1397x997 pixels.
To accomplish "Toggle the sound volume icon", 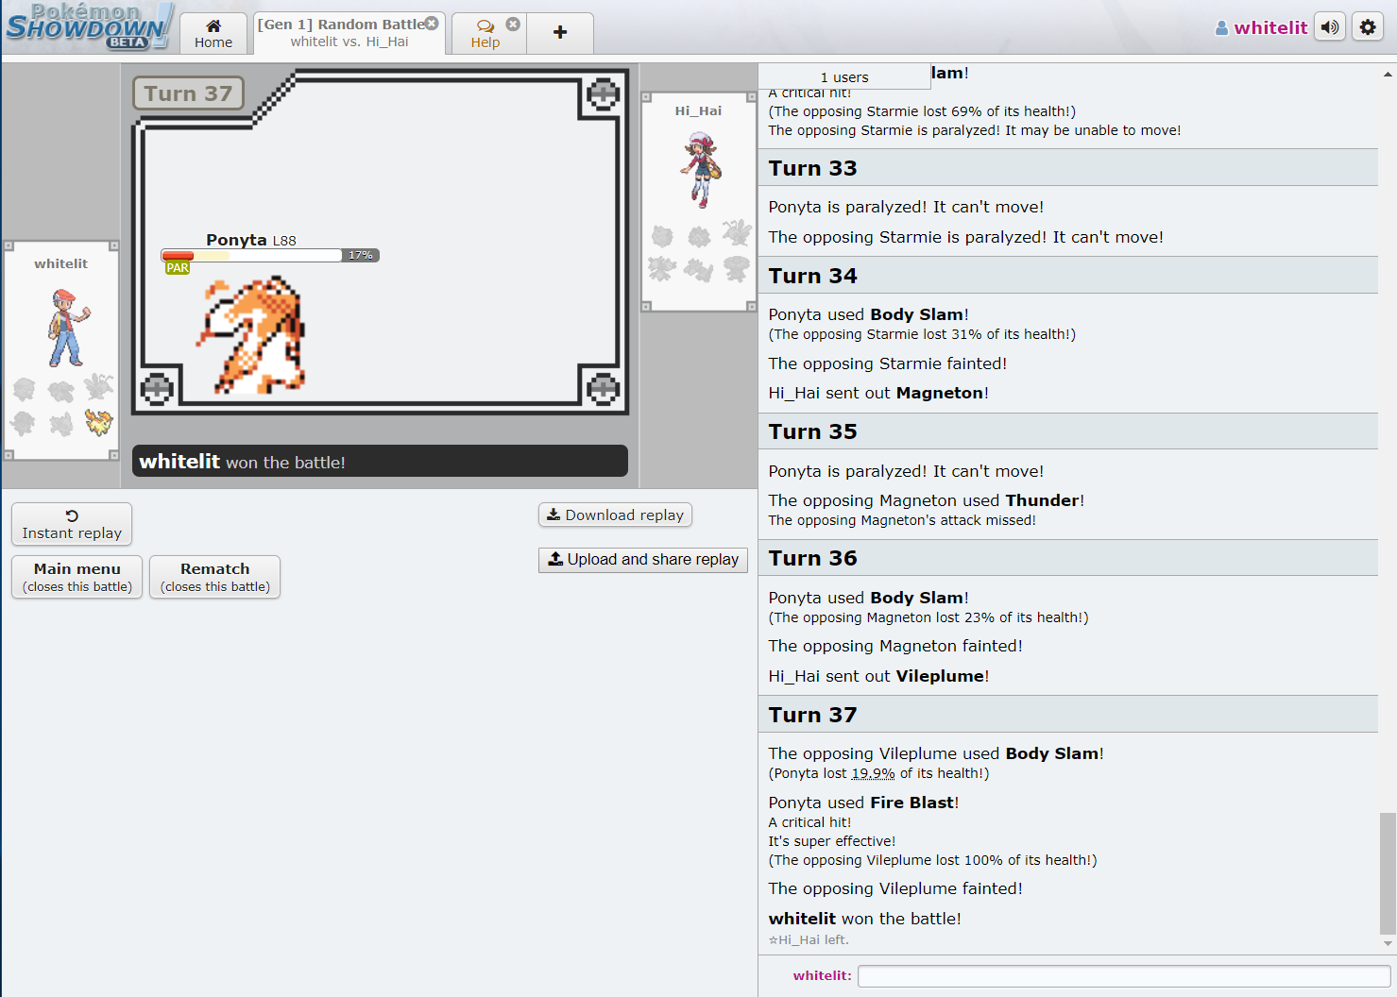I will [x=1330, y=27].
